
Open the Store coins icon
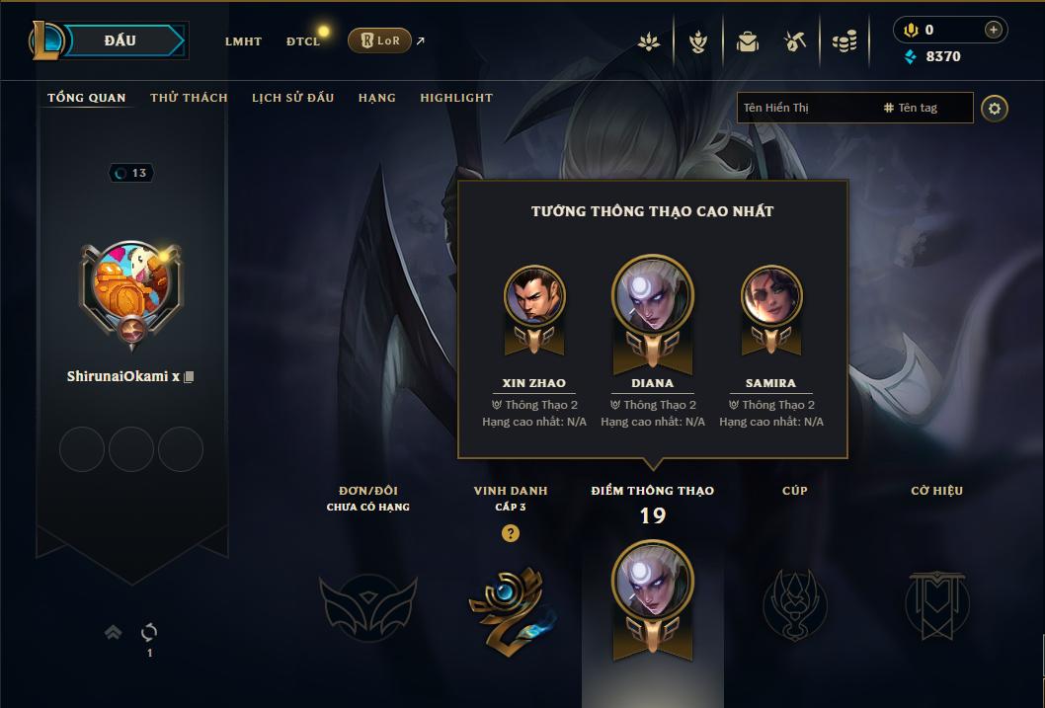coord(844,41)
